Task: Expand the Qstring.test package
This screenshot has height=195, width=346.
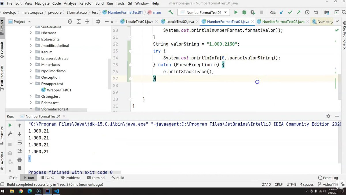Action: click(31, 96)
